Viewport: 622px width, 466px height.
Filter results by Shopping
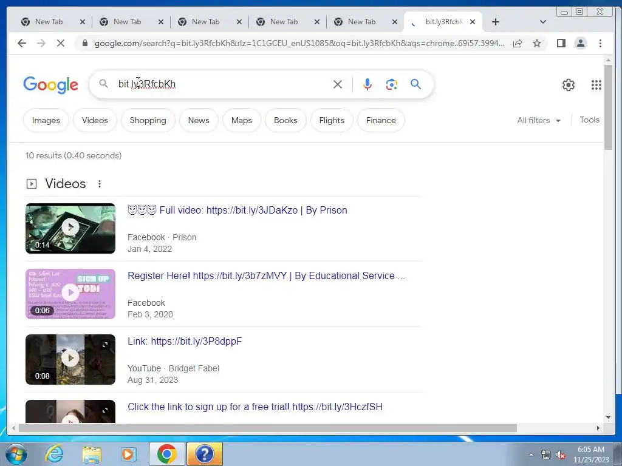[148, 120]
